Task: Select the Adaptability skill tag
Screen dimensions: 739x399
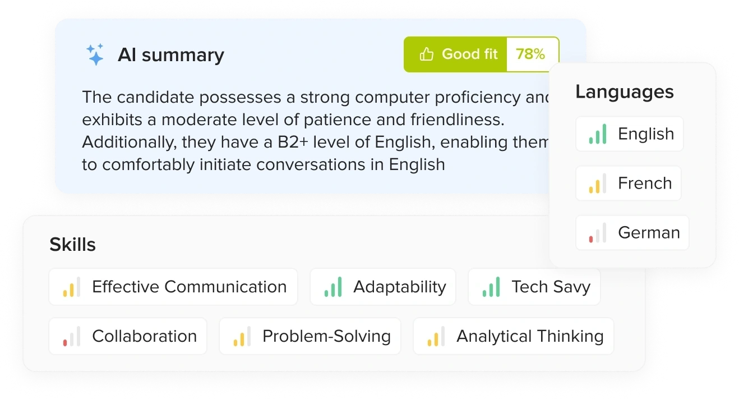Action: click(383, 287)
